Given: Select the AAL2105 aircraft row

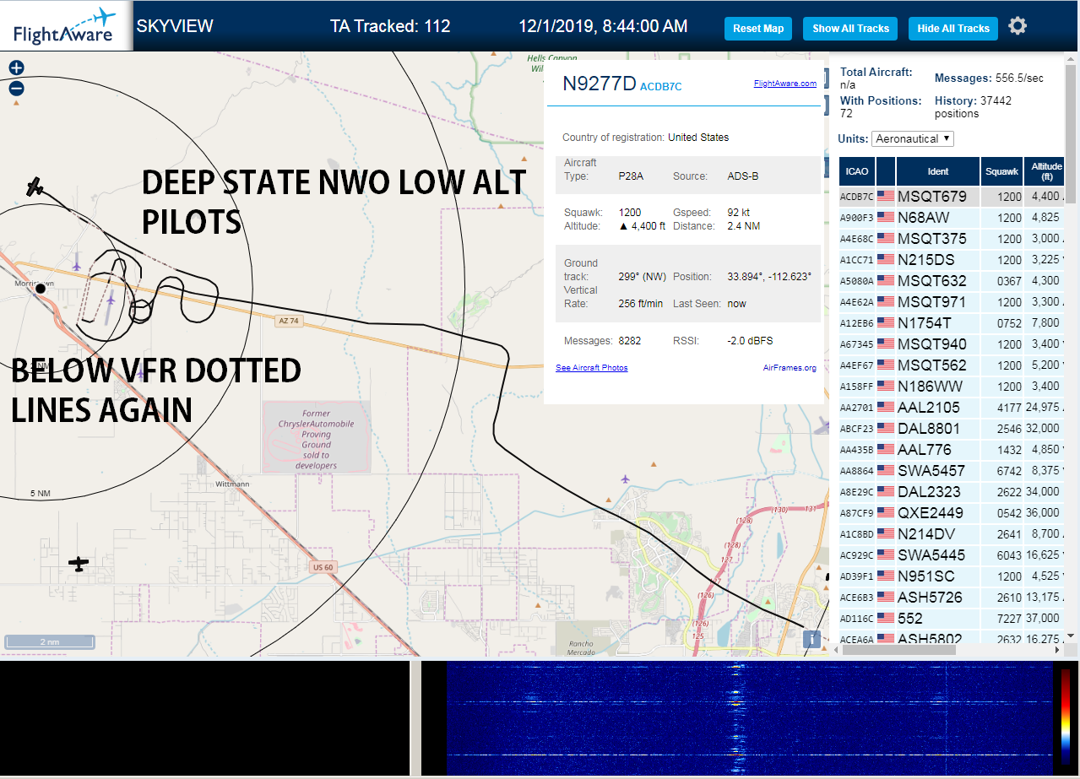Looking at the screenshot, I should coord(952,408).
